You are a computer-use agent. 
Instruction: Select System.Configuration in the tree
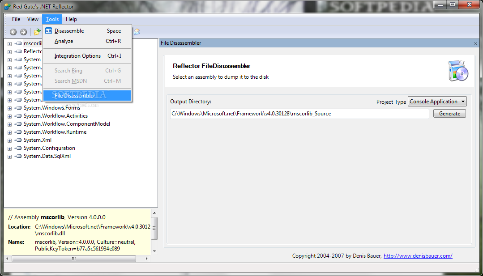[x=49, y=148]
